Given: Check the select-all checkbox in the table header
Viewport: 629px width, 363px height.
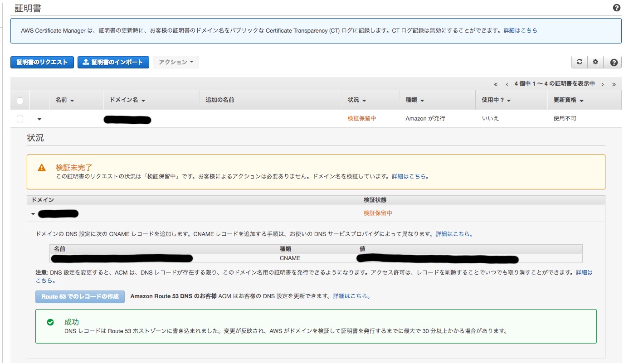Looking at the screenshot, I should point(19,100).
